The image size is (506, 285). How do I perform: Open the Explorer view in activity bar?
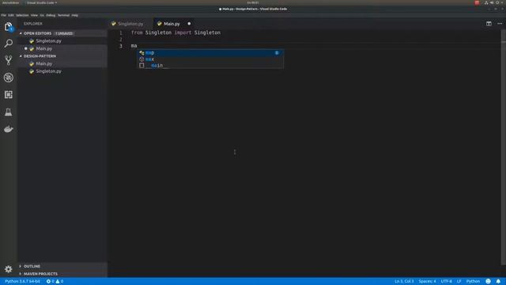pos(9,27)
